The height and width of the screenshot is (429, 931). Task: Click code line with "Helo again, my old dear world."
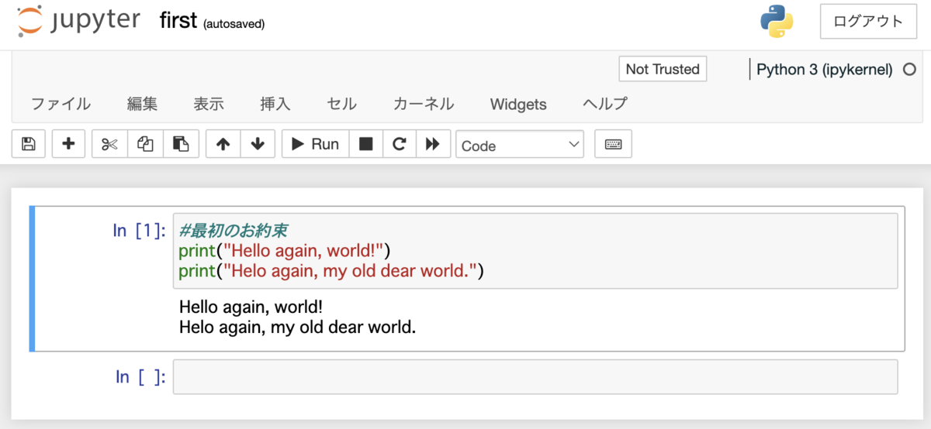331,270
